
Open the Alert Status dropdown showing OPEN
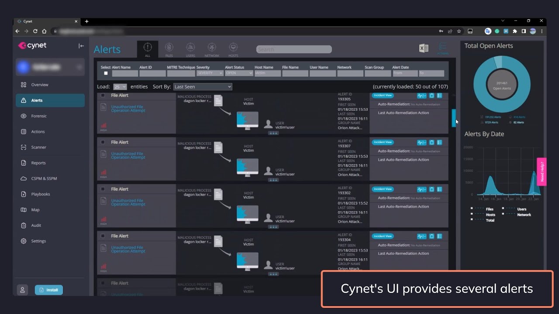coord(239,73)
